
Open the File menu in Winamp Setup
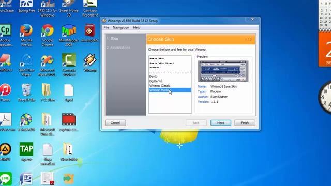click(106, 27)
